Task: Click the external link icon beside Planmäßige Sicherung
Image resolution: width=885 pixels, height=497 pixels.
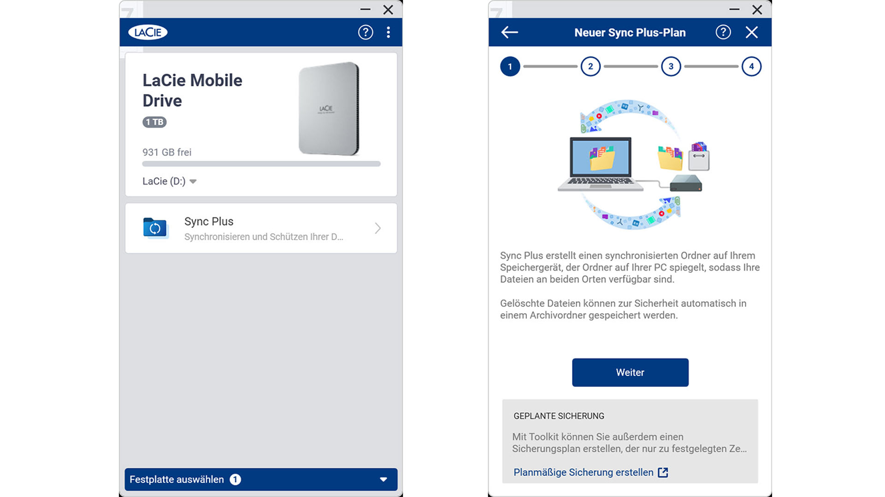Action: click(x=663, y=473)
